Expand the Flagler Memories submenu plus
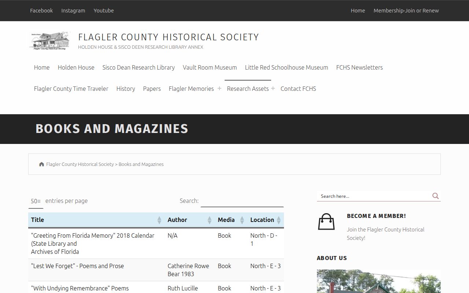The height and width of the screenshot is (293, 469). (x=219, y=89)
